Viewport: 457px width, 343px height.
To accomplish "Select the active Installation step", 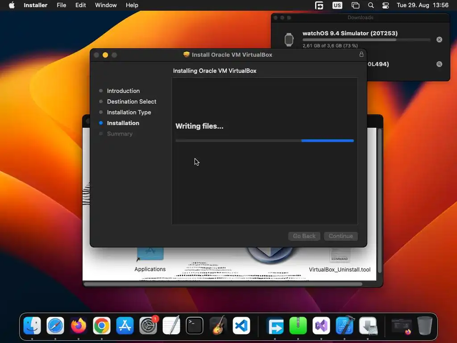I will click(x=123, y=123).
